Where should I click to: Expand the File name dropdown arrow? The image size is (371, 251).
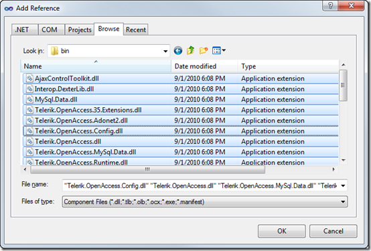(x=343, y=186)
